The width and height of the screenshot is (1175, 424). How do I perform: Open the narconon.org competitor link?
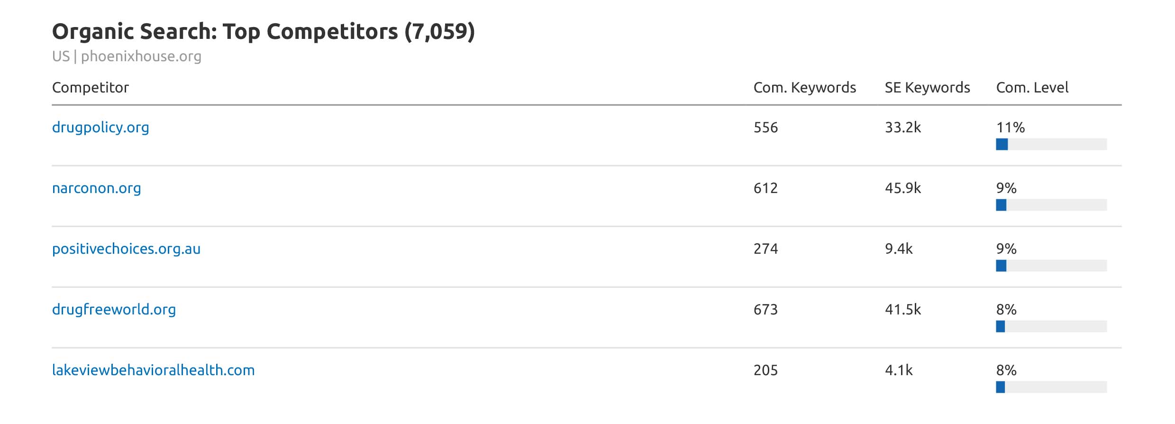[x=97, y=188]
